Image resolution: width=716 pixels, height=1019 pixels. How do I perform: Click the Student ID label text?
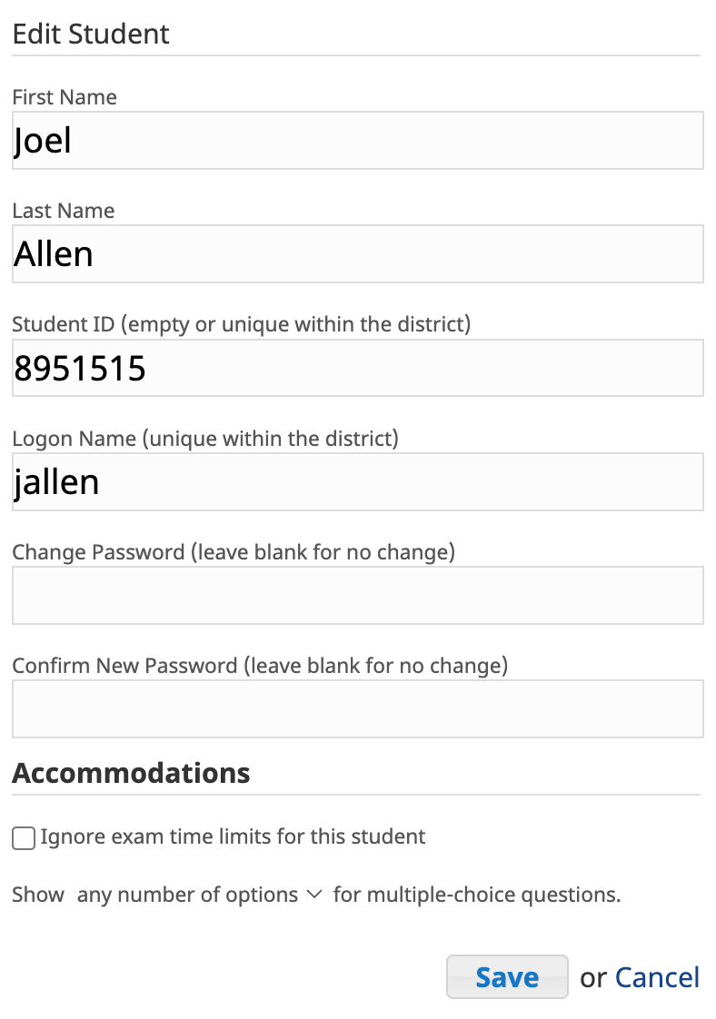[x=242, y=324]
